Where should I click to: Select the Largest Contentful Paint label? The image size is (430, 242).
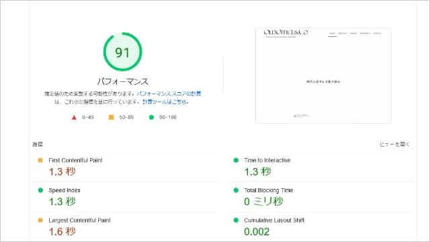point(79,220)
